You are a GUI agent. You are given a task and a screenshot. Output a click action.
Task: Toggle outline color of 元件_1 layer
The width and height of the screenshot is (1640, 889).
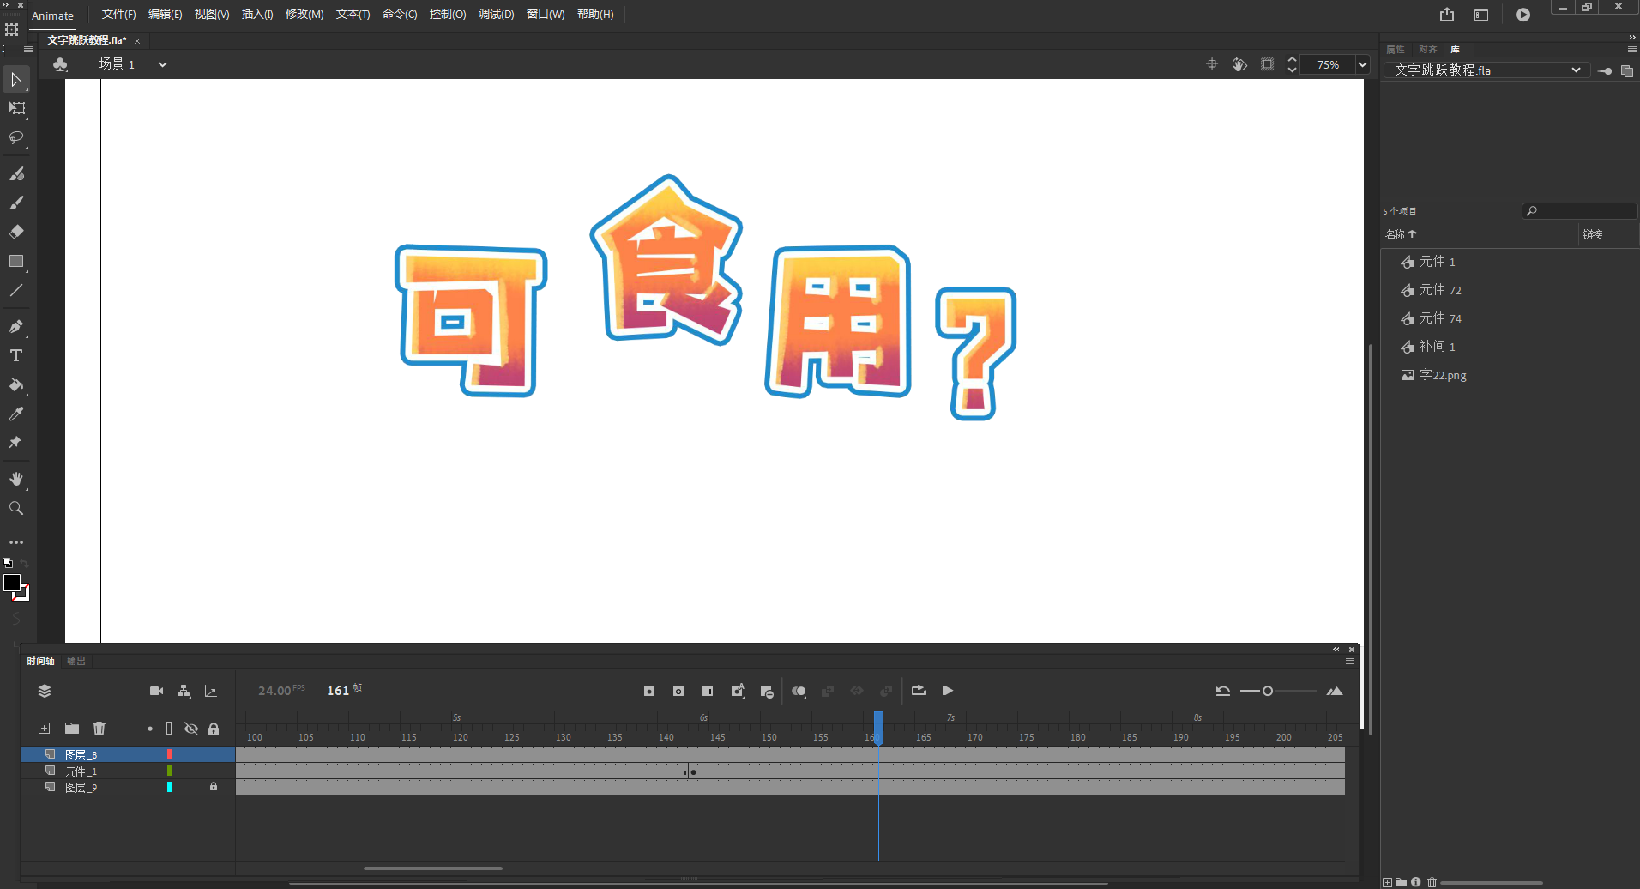pos(170,771)
